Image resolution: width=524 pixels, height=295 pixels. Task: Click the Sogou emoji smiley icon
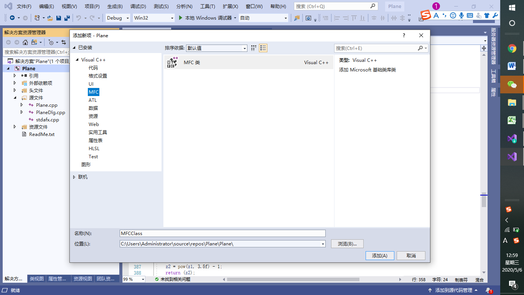(453, 15)
